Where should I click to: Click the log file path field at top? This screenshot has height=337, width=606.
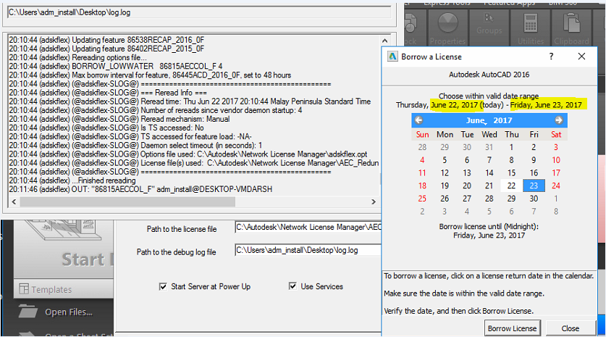pyautogui.click(x=199, y=12)
